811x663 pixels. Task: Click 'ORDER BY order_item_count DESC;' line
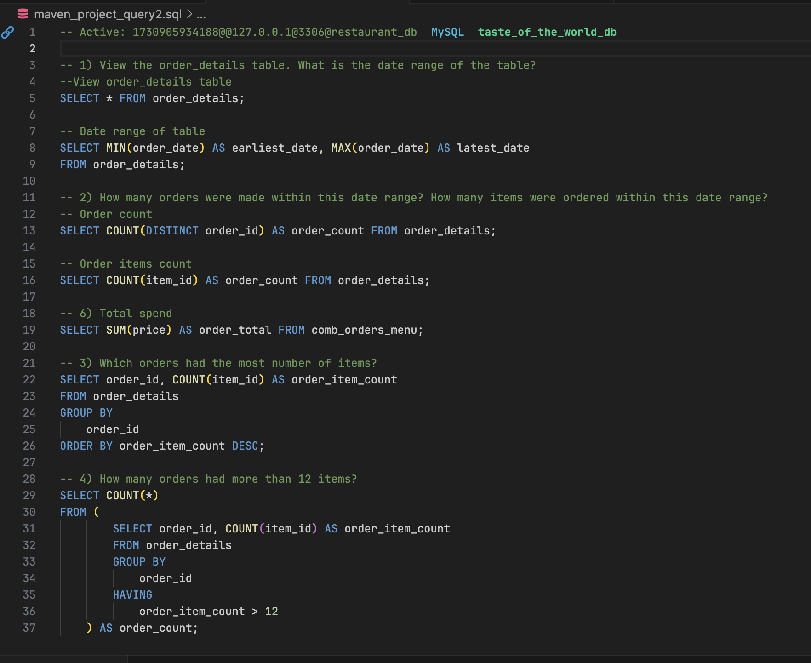[x=162, y=446]
